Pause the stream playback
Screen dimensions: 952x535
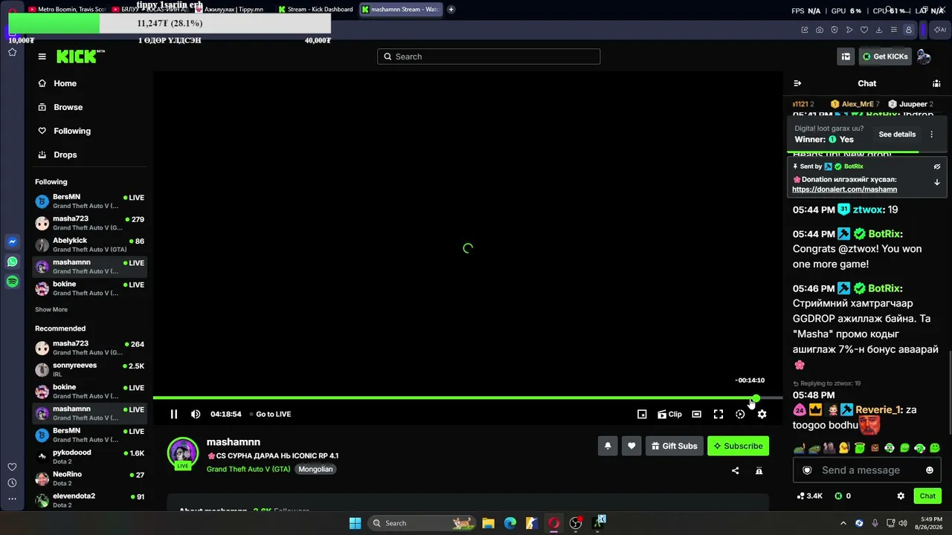[174, 414]
